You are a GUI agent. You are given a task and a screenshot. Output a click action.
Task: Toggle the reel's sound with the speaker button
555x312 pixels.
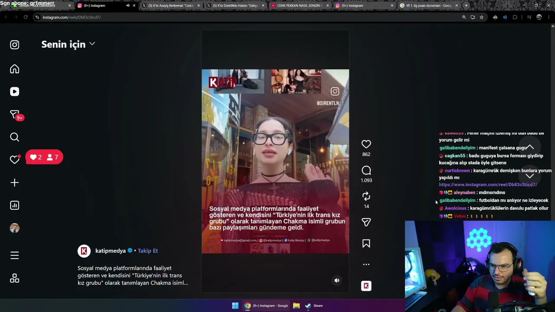click(x=337, y=280)
